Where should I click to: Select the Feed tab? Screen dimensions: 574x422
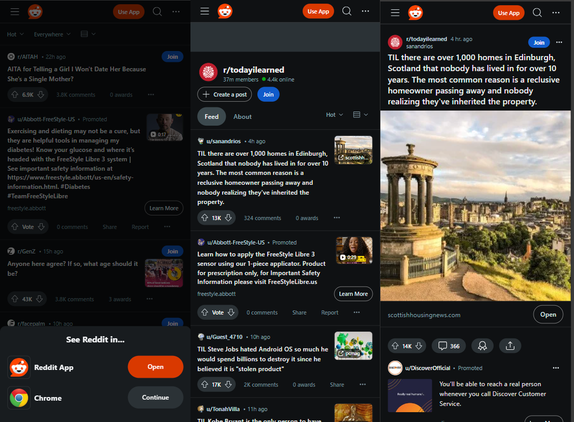pos(211,117)
